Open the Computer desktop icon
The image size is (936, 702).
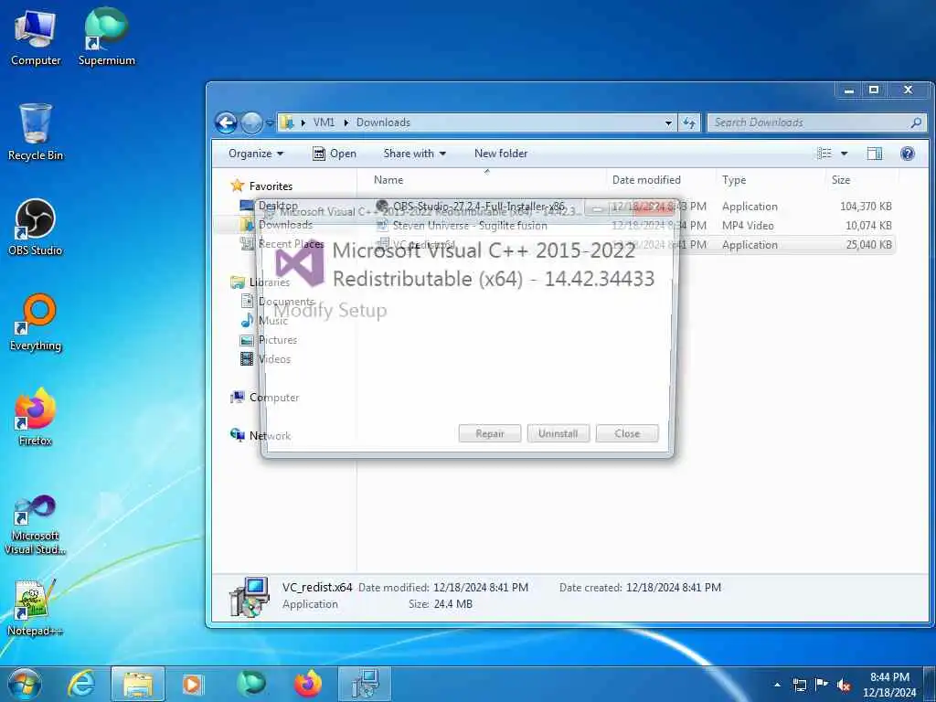coord(36,37)
